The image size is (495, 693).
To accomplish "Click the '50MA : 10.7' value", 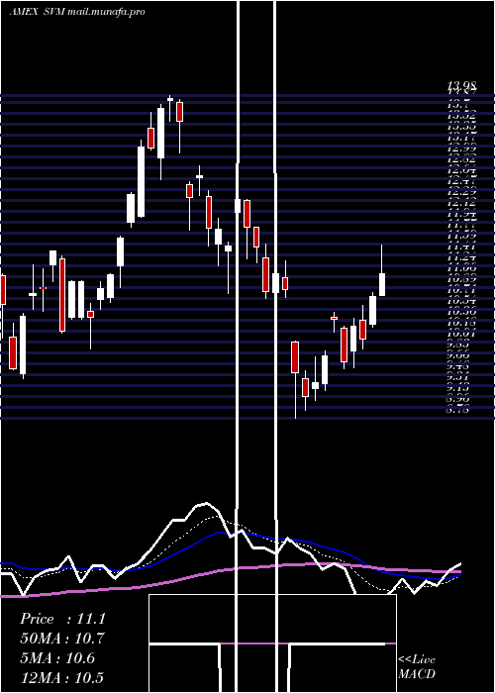I will (x=62, y=639).
